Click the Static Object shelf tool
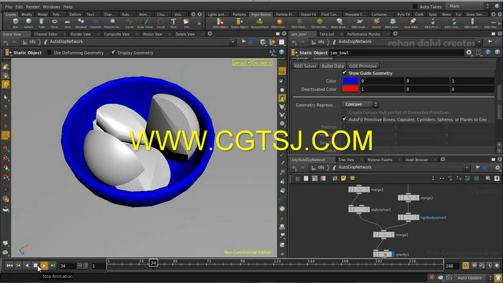Viewport: 503px width, 283px height. pos(240,23)
